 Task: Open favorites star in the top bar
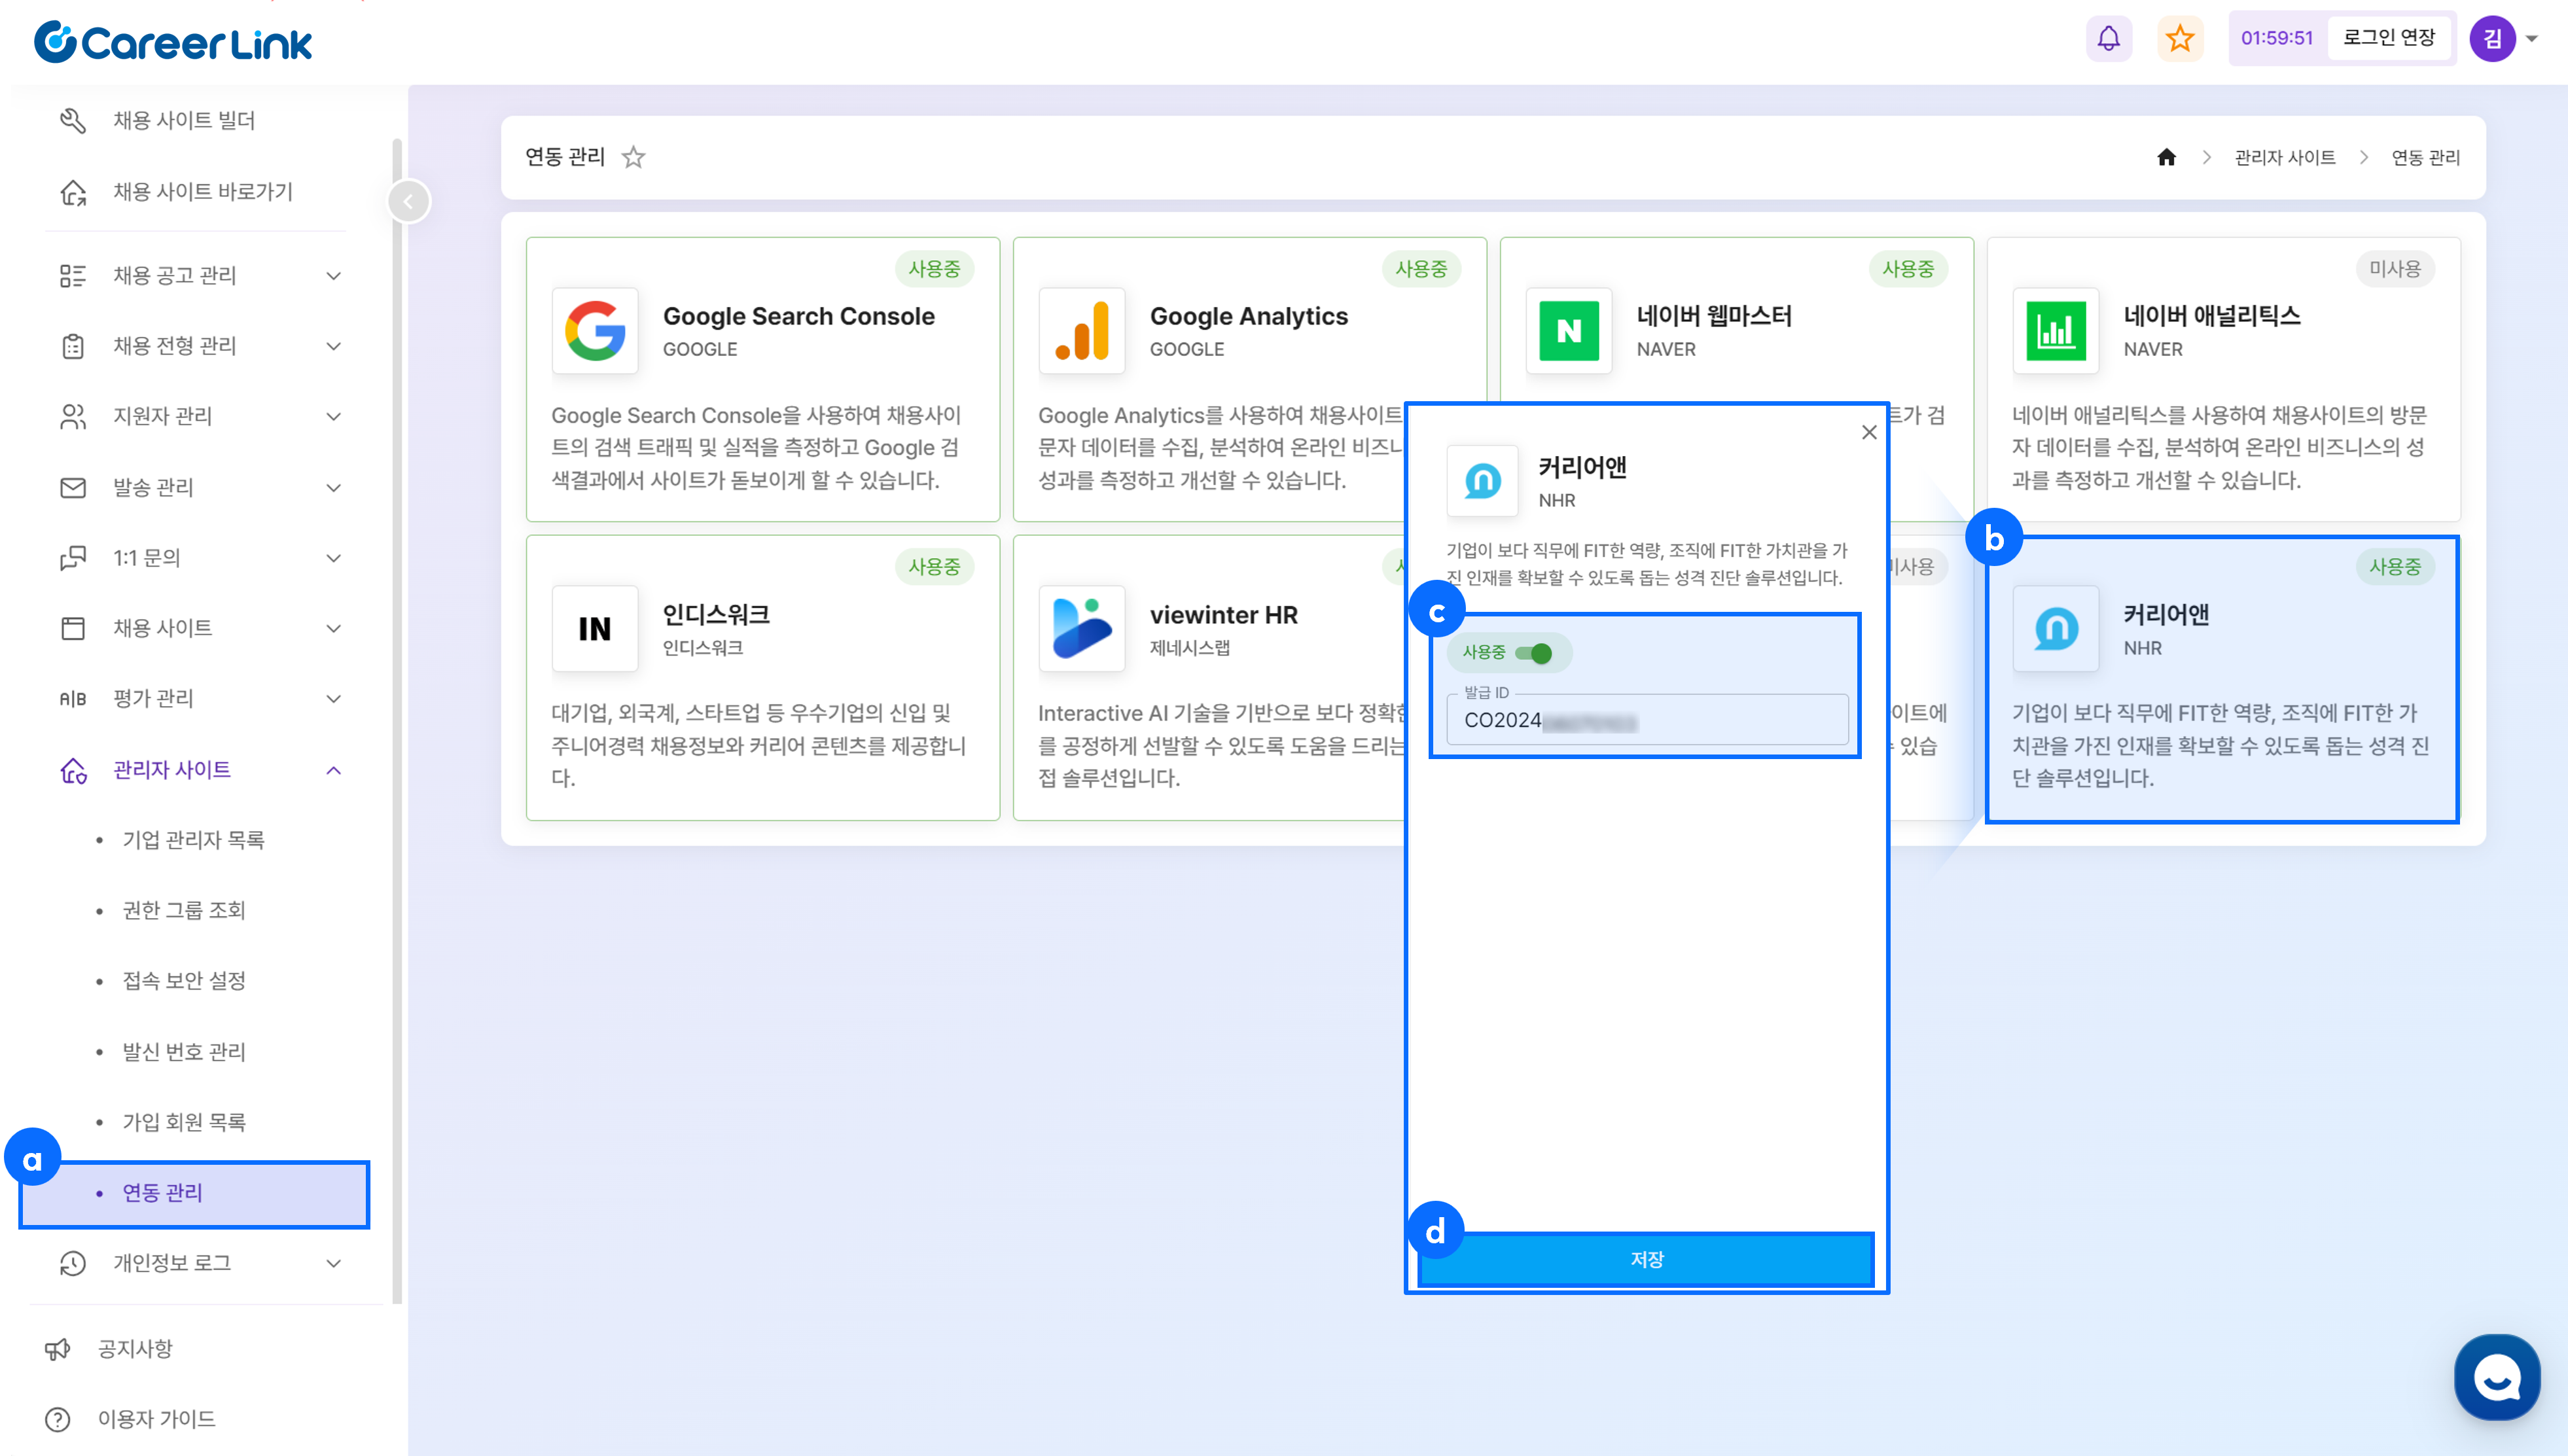point(2180,39)
